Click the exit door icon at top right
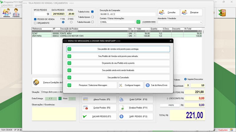 [222, 13]
